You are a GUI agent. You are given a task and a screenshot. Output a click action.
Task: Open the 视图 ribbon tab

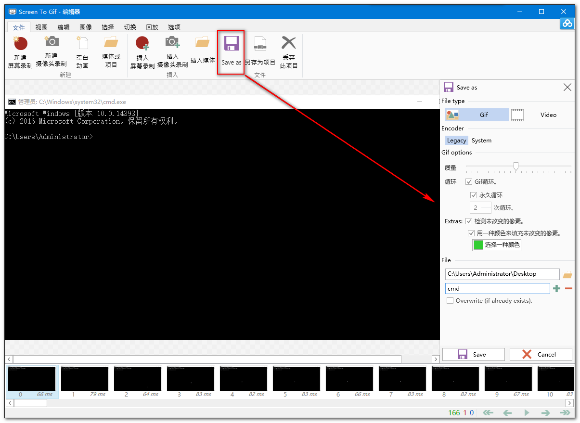[41, 27]
